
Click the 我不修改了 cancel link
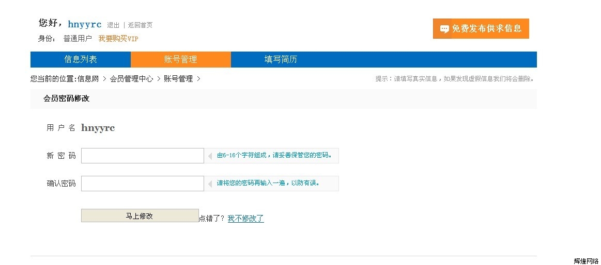[x=245, y=219]
